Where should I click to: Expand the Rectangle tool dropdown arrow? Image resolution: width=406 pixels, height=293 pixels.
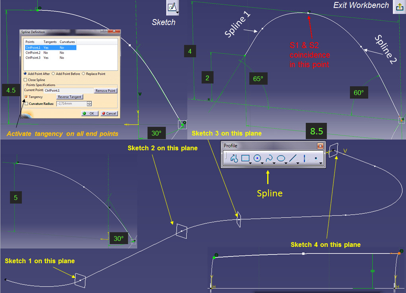click(x=250, y=163)
